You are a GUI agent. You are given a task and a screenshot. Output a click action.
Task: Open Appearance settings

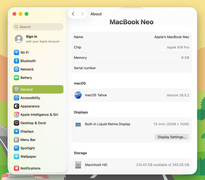[38, 106]
